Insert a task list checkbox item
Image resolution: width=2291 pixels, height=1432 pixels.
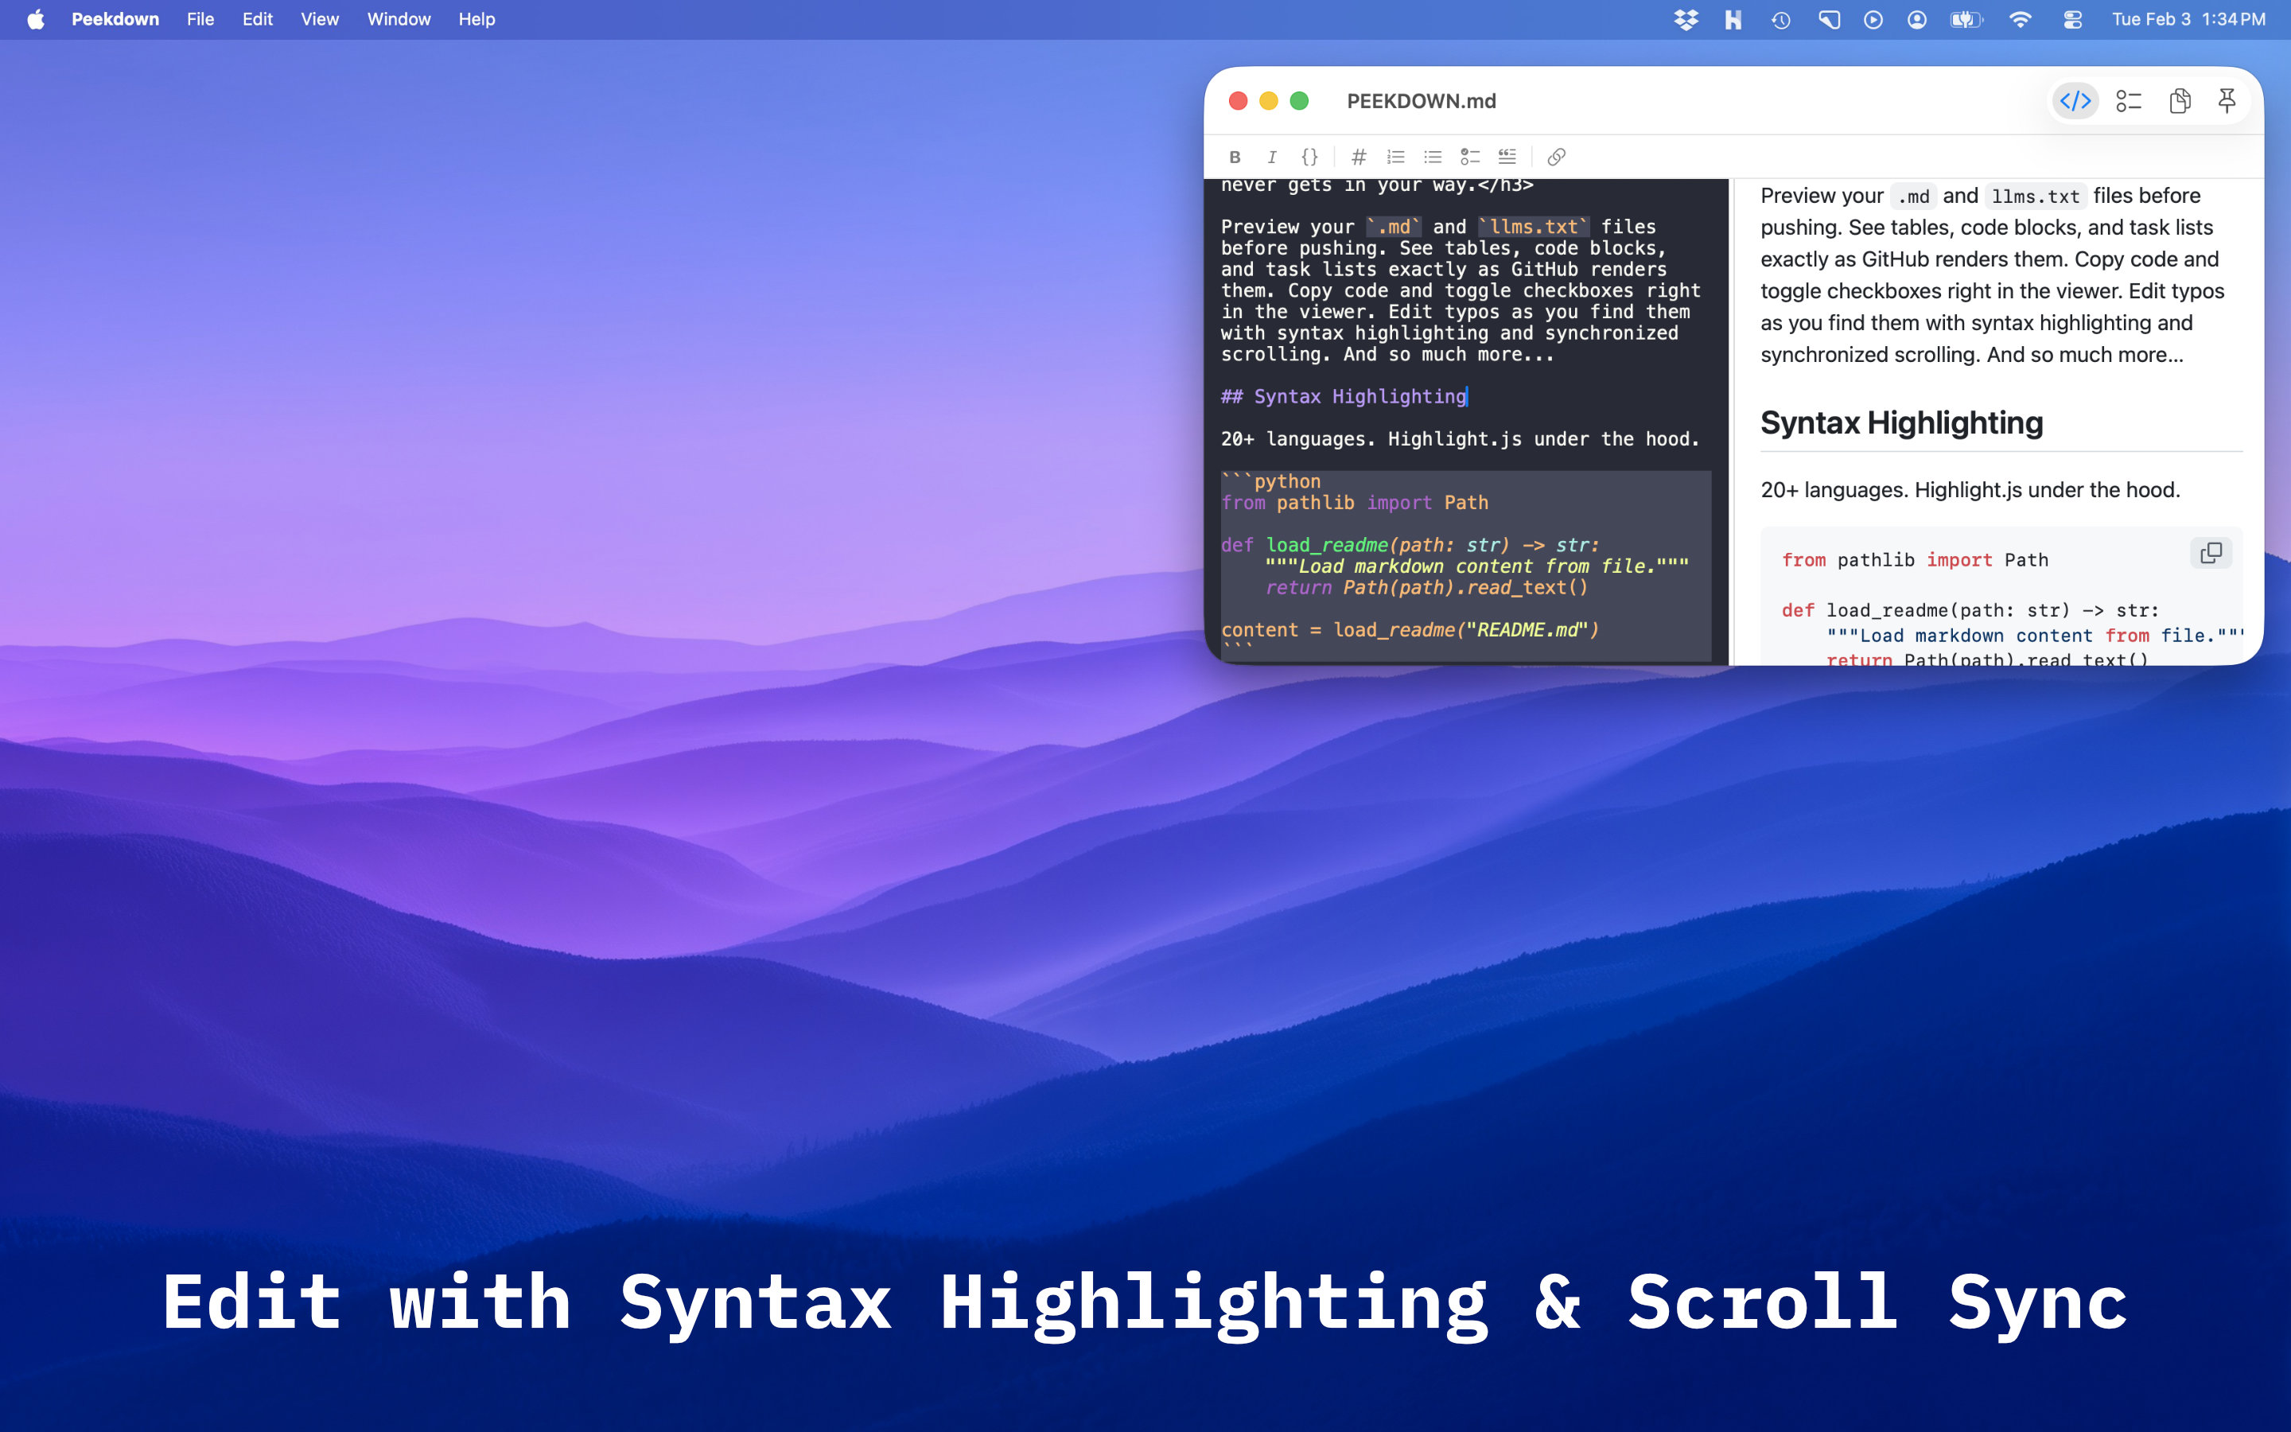click(x=1469, y=158)
